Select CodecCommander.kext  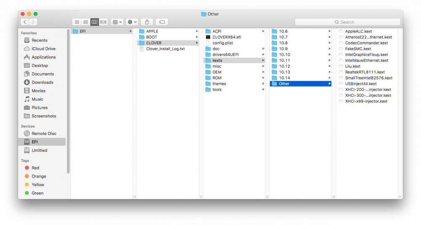coord(367,43)
